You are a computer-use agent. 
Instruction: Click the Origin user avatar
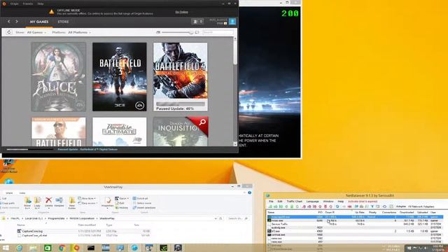pos(232,22)
